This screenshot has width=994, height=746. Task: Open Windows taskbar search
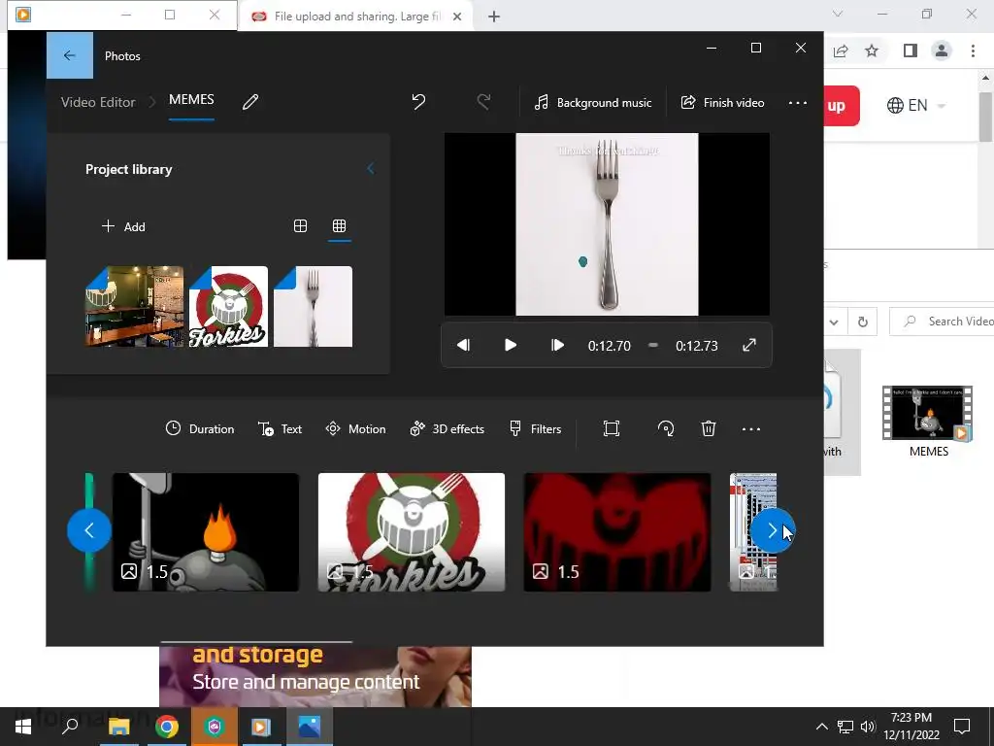pos(70,727)
